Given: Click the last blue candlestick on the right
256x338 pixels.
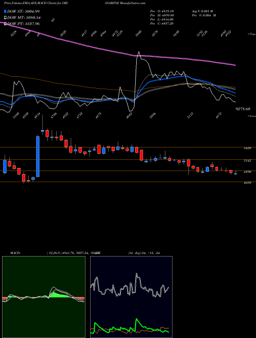Looking at the screenshot, I should 236,174.
